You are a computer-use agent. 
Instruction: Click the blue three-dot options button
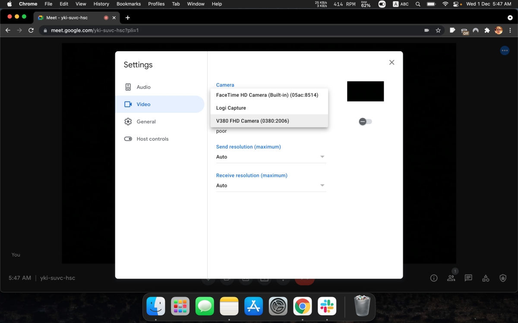(505, 51)
